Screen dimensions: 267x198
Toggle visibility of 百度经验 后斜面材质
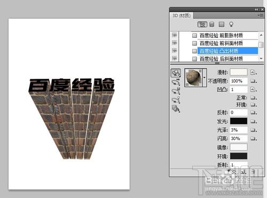(175, 59)
